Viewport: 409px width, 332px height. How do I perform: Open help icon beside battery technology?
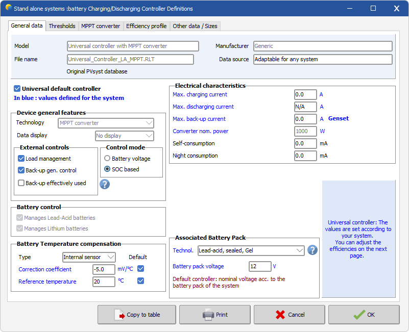coord(312,250)
